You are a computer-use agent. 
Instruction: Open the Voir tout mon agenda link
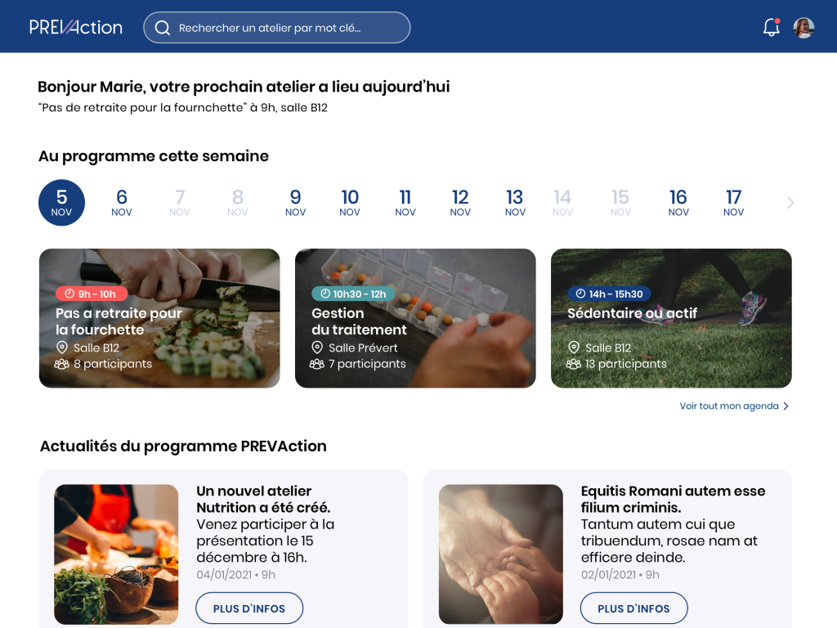click(728, 406)
